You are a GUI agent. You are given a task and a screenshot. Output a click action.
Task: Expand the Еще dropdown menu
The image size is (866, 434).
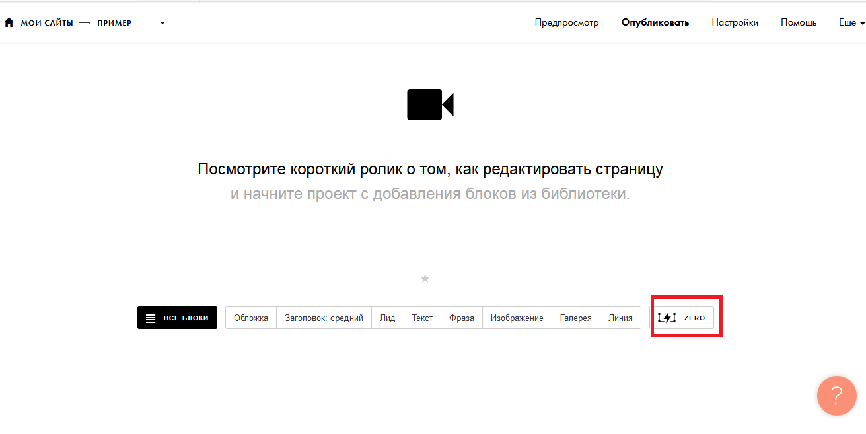point(851,22)
